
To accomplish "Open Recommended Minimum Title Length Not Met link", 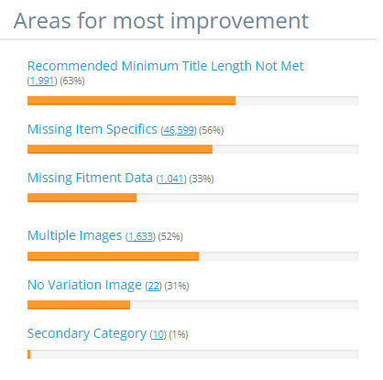I will (166, 66).
